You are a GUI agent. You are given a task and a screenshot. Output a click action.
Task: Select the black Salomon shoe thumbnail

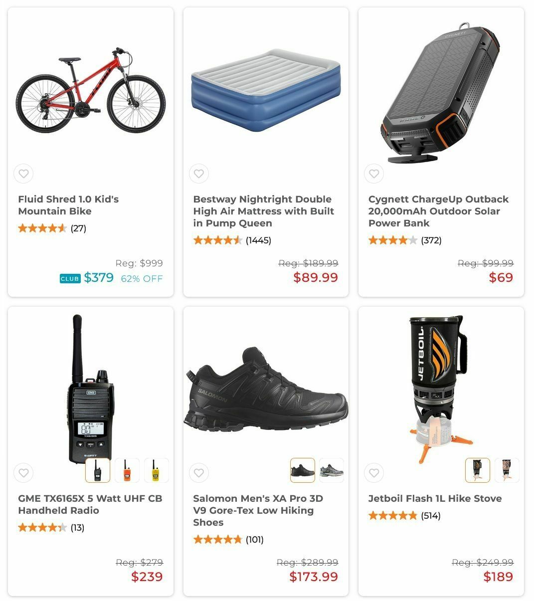tap(303, 470)
